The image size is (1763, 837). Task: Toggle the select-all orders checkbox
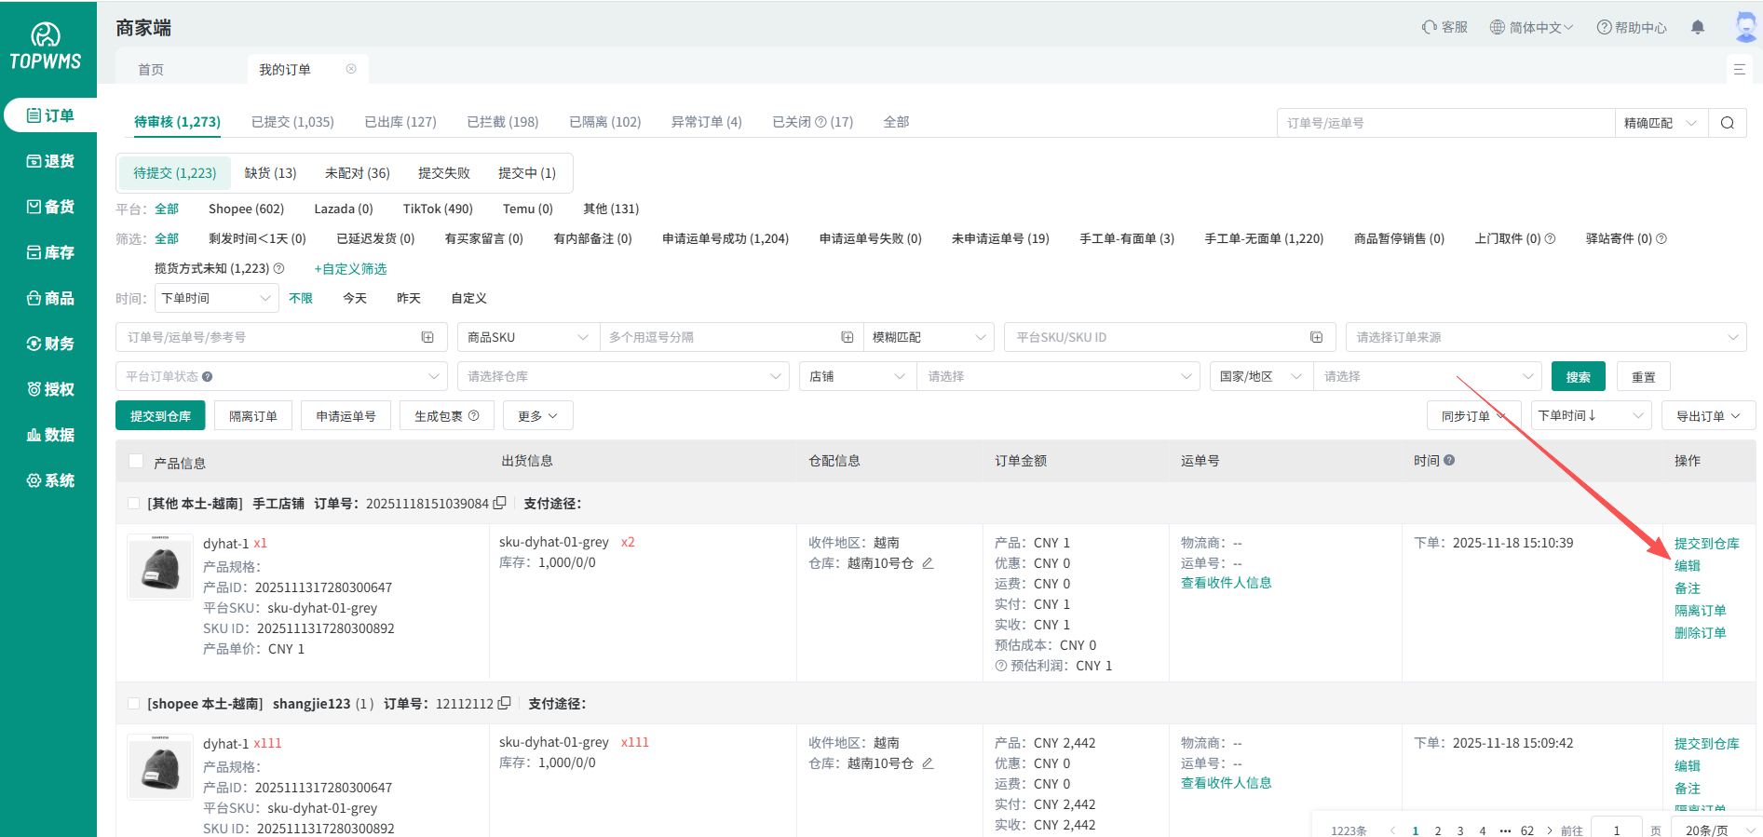click(x=136, y=461)
